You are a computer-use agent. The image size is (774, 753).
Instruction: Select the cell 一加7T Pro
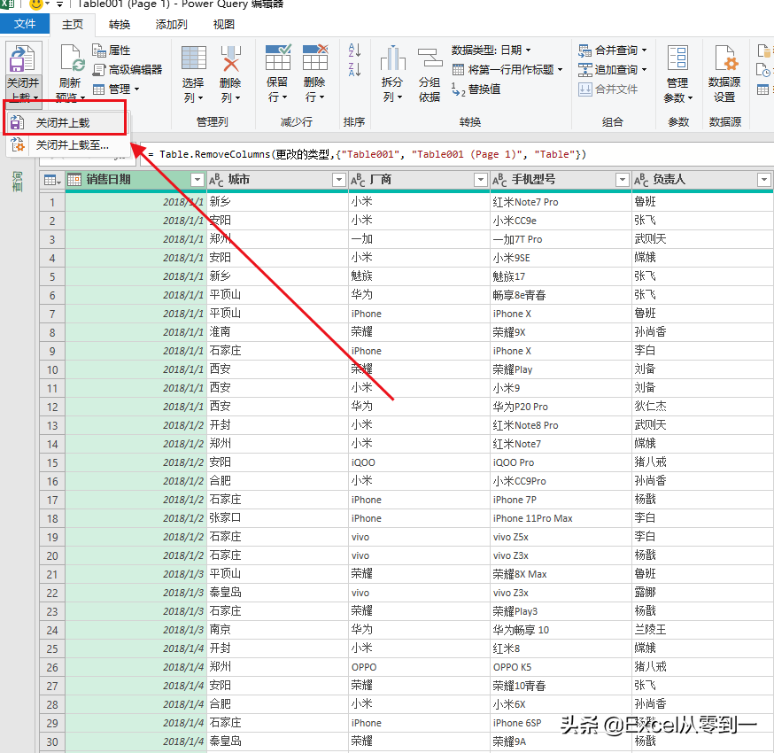561,239
